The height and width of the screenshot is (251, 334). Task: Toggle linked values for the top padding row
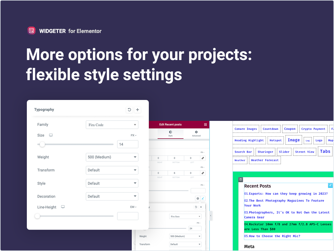203,158
